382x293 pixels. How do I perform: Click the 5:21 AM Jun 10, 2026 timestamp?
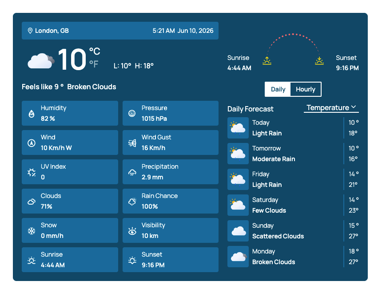pos(183,31)
